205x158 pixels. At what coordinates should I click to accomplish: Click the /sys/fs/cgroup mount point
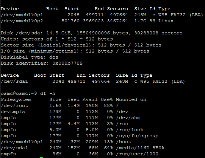pyautogui.click(x=137, y=136)
